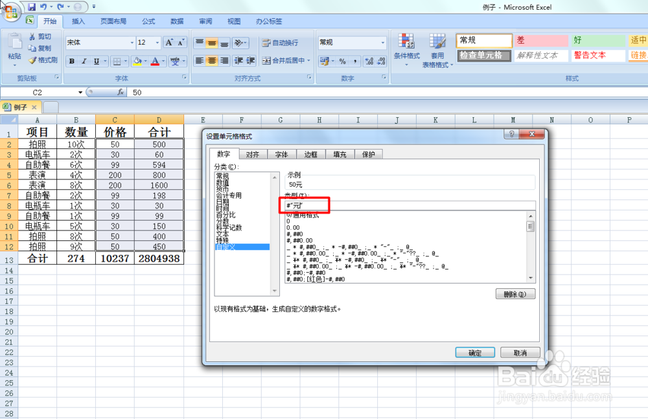Click the insert function fx icon
Image resolution: width=648 pixels, height=419 pixels.
tap(121, 92)
